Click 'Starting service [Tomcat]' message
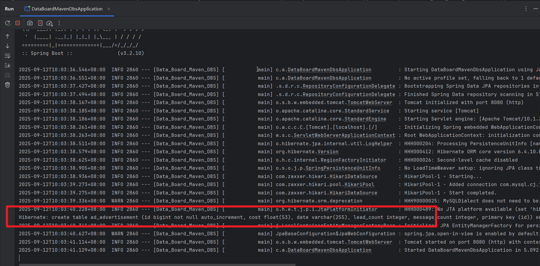This screenshot has height=266, width=540. 441,111
